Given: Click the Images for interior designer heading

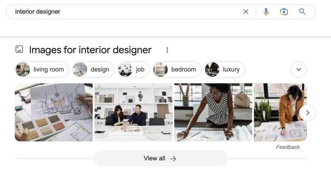Looking at the screenshot, I should point(90,50).
